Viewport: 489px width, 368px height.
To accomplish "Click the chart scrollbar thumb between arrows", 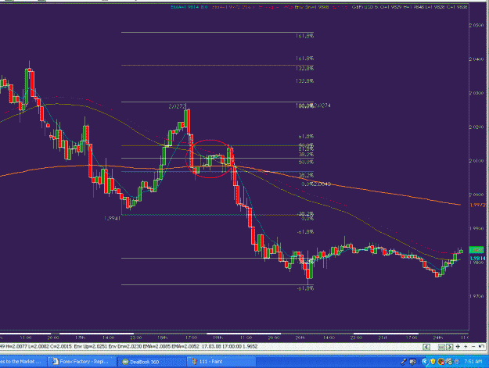I will coord(441,347).
